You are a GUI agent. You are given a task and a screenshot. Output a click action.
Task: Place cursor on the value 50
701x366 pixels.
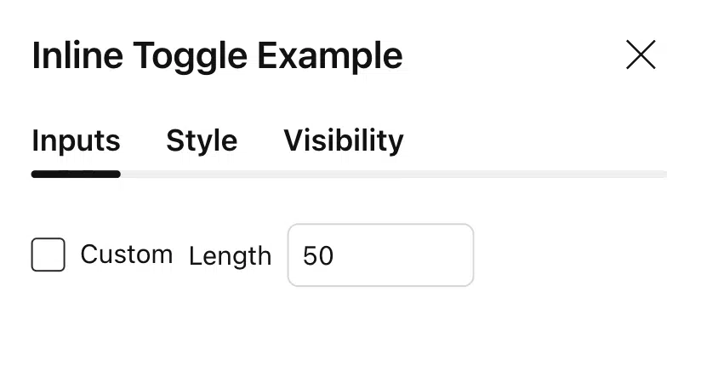[318, 255]
